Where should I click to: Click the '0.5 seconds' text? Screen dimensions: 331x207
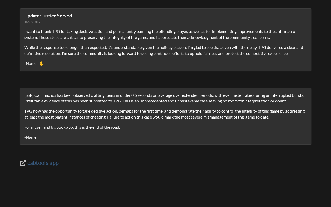point(142,95)
